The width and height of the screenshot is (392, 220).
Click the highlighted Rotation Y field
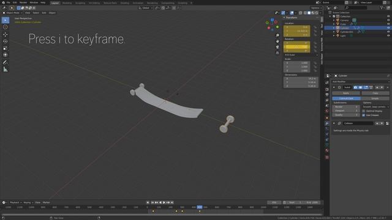[x=296, y=46]
